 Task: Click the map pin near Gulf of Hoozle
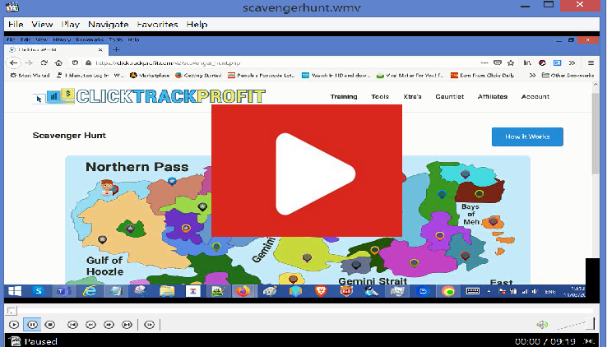pyautogui.click(x=102, y=240)
